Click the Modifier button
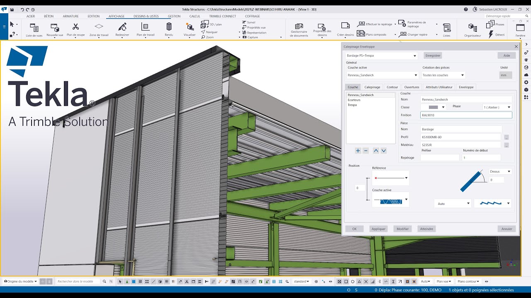 click(403, 229)
